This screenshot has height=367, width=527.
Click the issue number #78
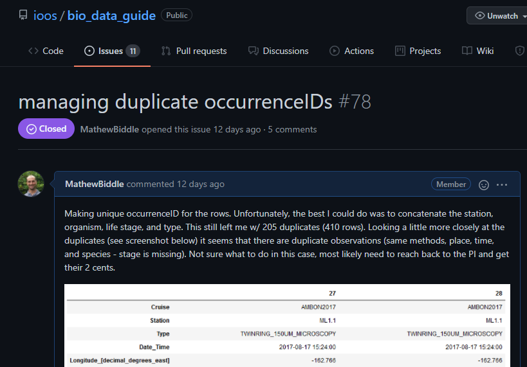click(355, 102)
